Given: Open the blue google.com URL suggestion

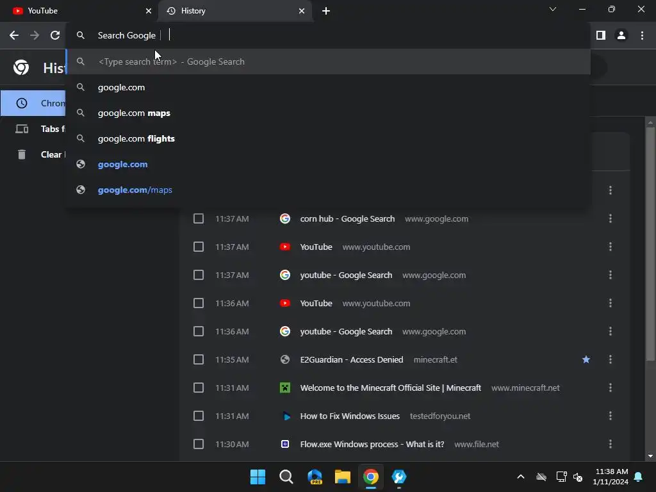Looking at the screenshot, I should pyautogui.click(x=328, y=164).
